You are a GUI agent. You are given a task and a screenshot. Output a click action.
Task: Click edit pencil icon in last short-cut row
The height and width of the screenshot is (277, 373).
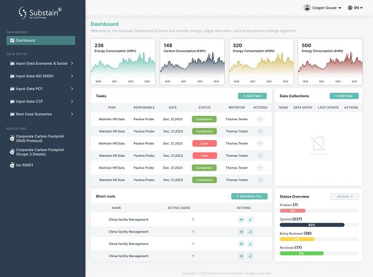(250, 256)
